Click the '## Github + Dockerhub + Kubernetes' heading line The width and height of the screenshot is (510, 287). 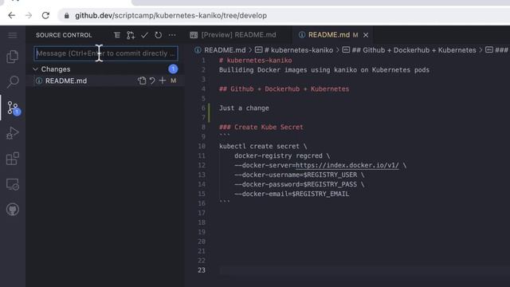point(284,89)
